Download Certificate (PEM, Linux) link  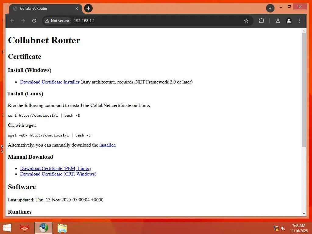point(55,168)
